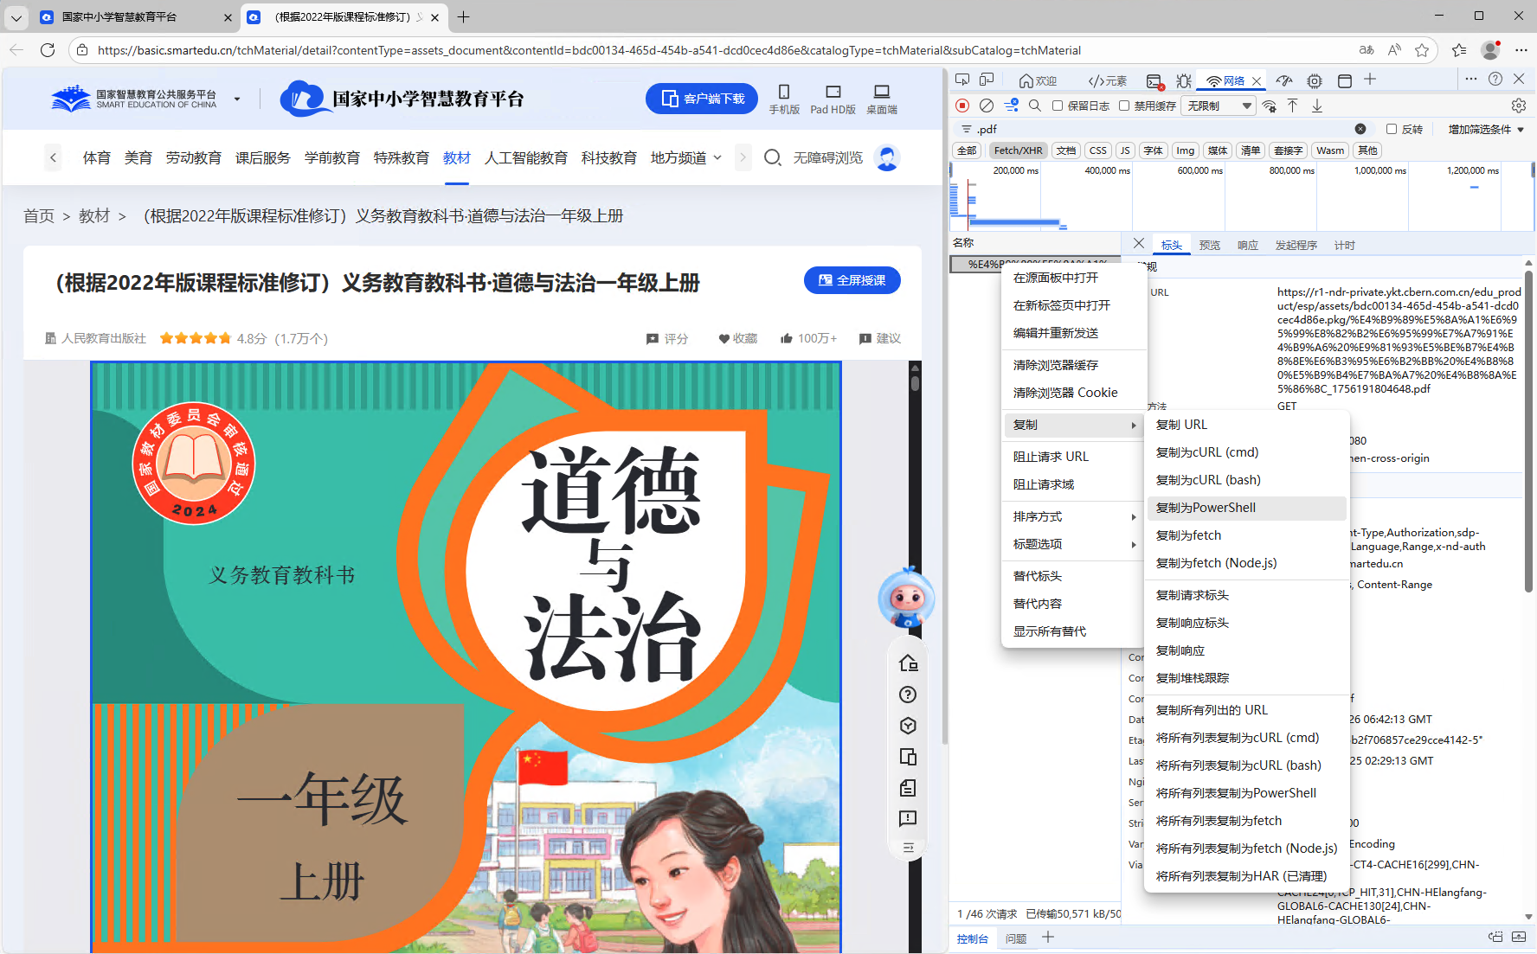The width and height of the screenshot is (1537, 954).
Task: Click the 首页 breadcrumb link
Action: pyautogui.click(x=39, y=216)
